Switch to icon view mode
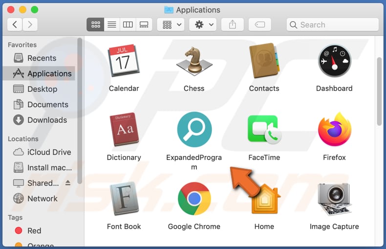 click(95, 24)
